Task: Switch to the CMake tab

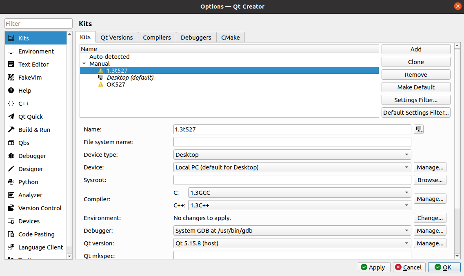Action: (x=231, y=37)
